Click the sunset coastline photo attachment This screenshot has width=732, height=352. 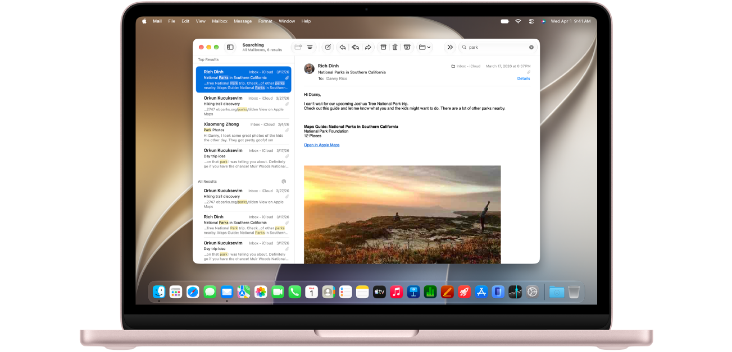coord(402,214)
